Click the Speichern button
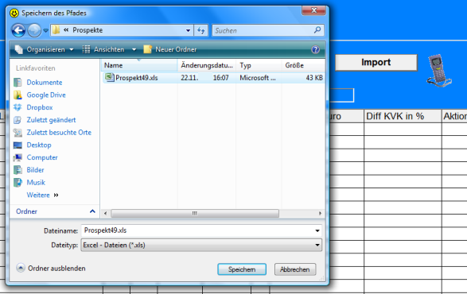 point(242,269)
